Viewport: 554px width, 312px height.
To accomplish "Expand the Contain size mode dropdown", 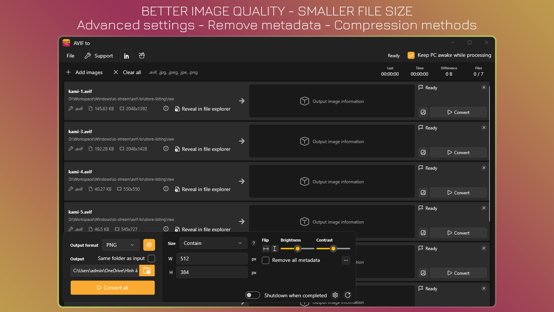I will pos(213,243).
